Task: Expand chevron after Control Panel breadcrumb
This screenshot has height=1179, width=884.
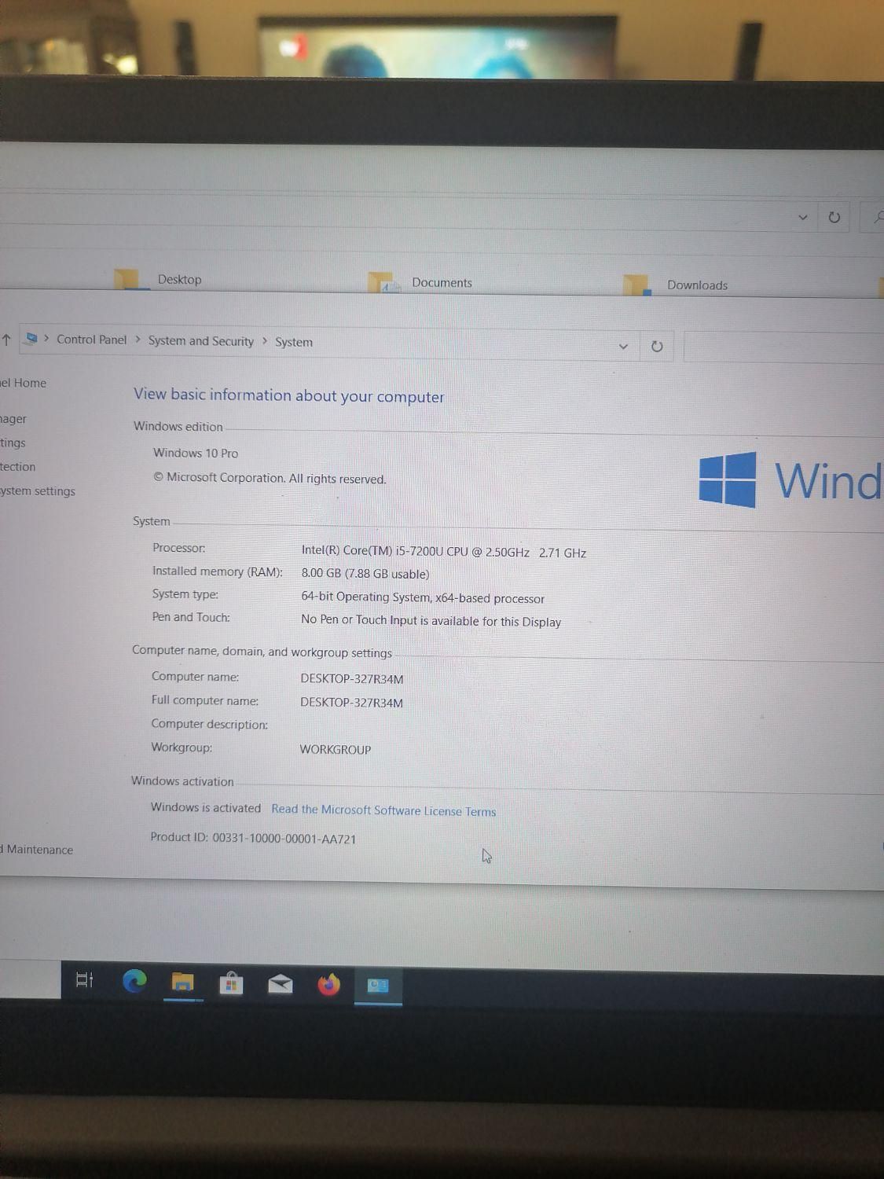Action: click(x=138, y=340)
